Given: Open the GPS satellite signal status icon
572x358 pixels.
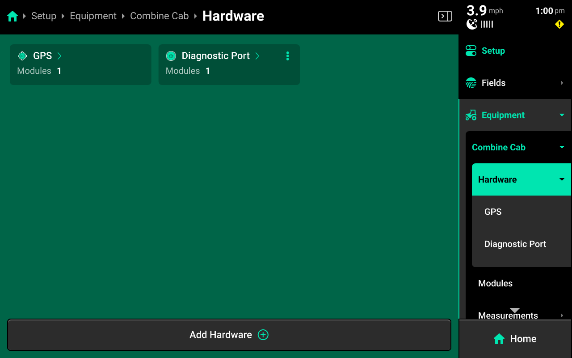Looking at the screenshot, I should pos(472,25).
